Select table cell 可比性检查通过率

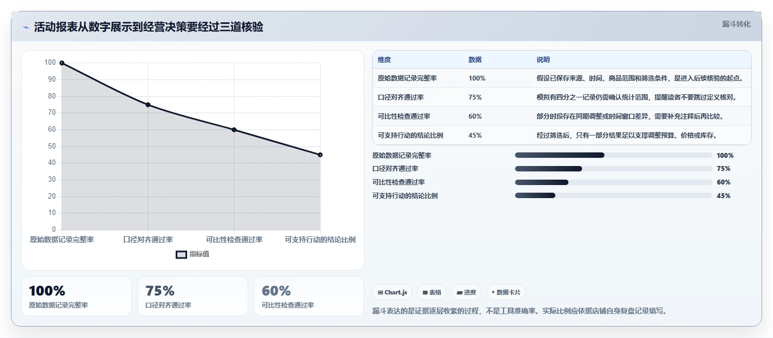[404, 116]
